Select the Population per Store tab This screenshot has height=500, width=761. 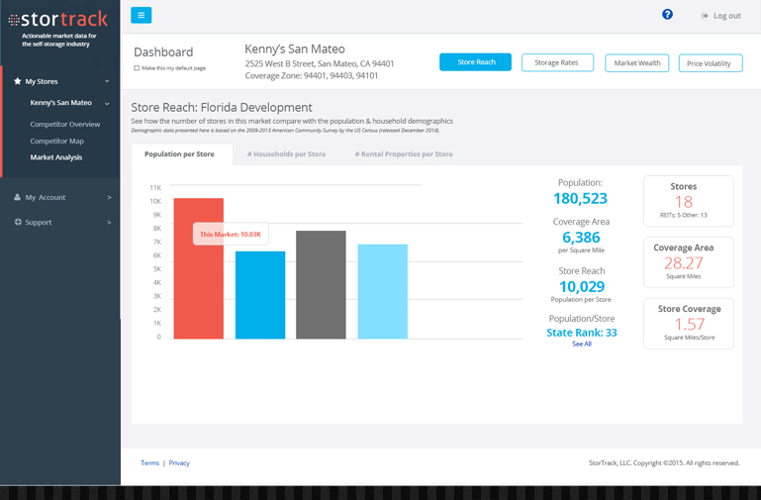pos(179,154)
